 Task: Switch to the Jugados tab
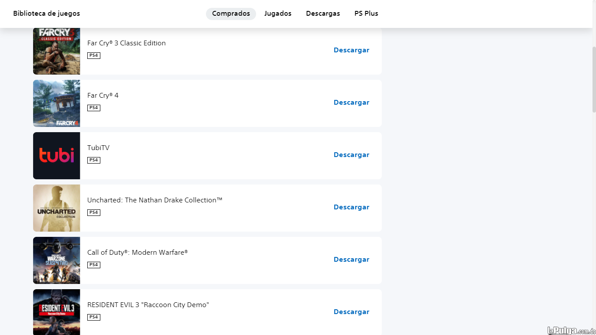click(x=277, y=14)
